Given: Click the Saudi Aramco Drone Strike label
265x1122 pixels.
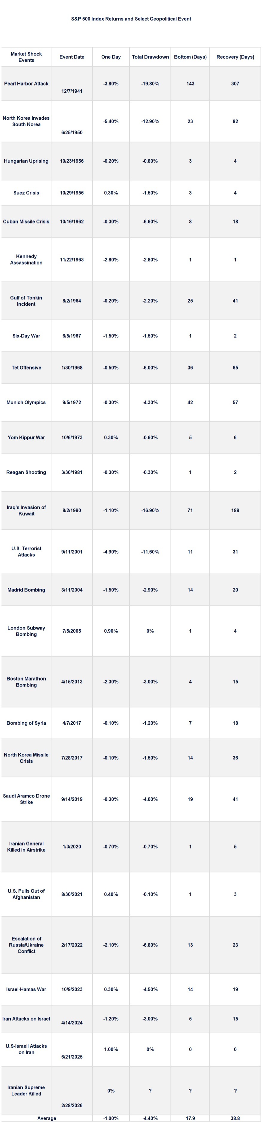Looking at the screenshot, I should 26,799.
